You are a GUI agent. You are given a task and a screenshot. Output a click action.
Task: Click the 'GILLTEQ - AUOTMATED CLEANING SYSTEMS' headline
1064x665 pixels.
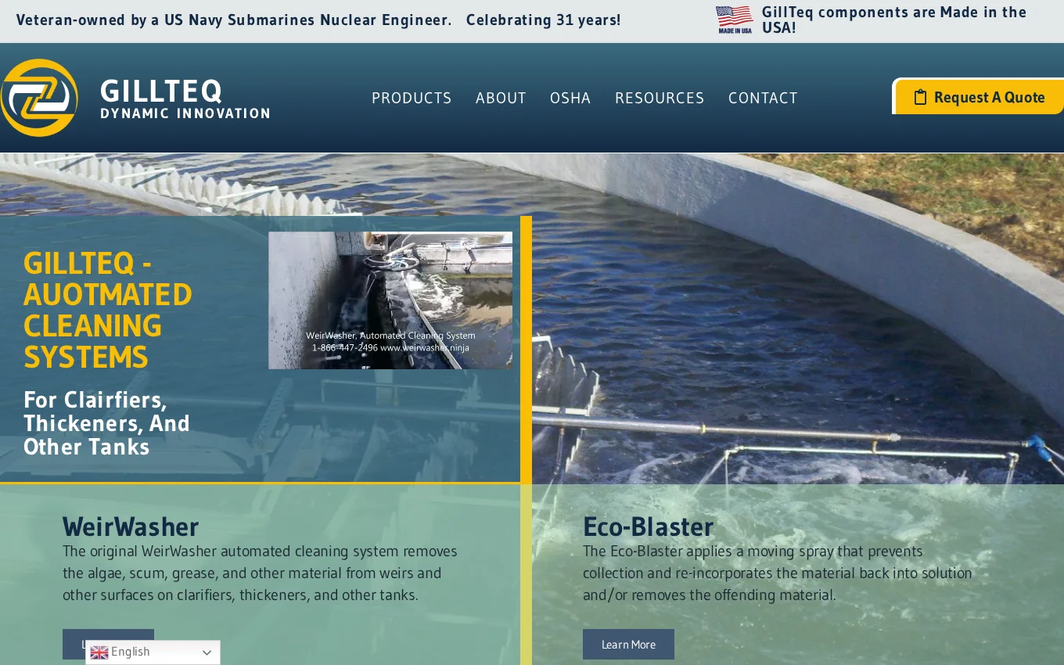tap(108, 310)
